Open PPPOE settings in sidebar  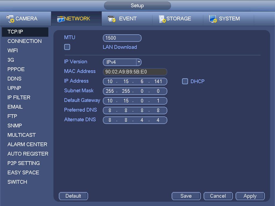click(16, 69)
